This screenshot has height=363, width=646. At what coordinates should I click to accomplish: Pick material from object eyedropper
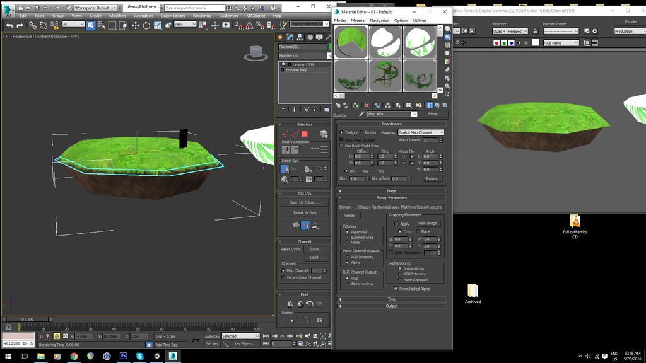361,114
